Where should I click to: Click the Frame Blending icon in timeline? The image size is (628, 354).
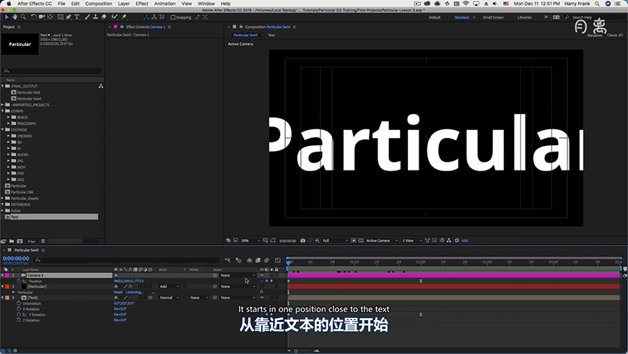258,260
